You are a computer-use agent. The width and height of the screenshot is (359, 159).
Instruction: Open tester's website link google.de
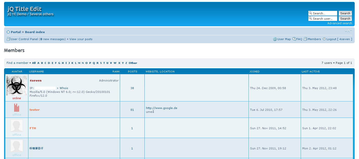[161, 108]
